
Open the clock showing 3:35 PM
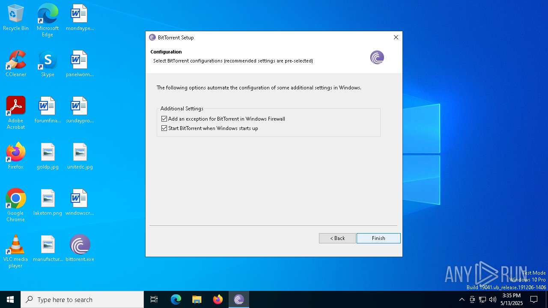pos(512,299)
